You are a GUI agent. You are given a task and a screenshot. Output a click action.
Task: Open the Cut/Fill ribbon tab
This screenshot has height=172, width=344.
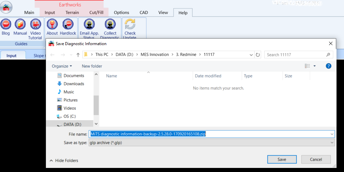[96, 13]
